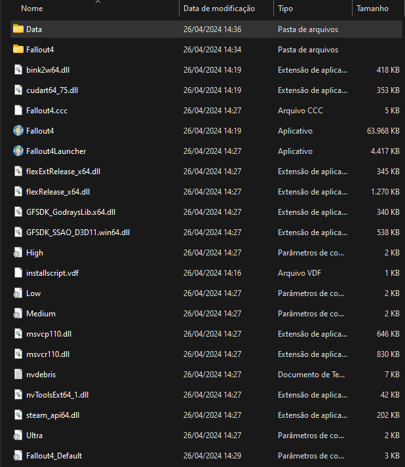Click the Fallout4 application Vault Boy icon
This screenshot has width=405, height=467.
point(18,130)
